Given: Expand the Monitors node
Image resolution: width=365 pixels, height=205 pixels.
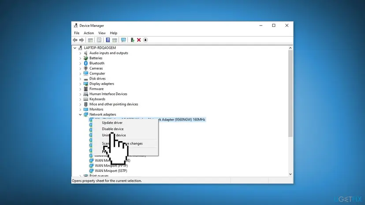Looking at the screenshot, I should [x=80, y=109].
